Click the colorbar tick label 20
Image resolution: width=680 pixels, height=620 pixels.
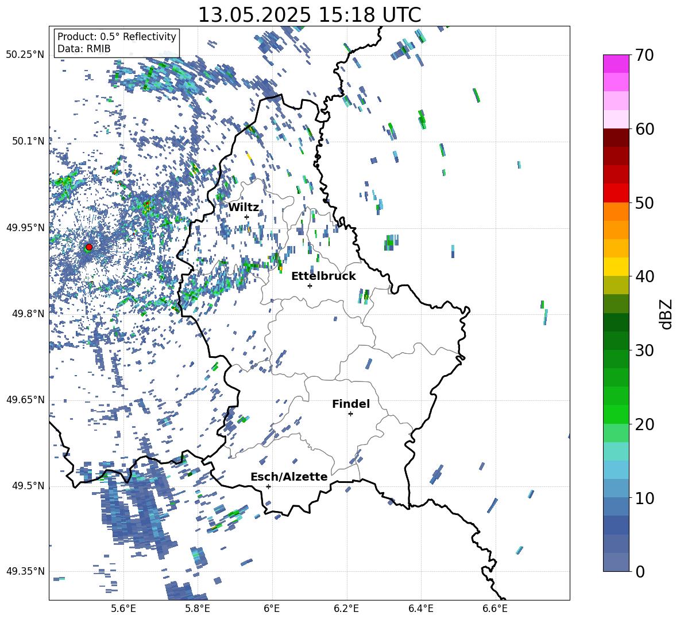[x=644, y=424]
